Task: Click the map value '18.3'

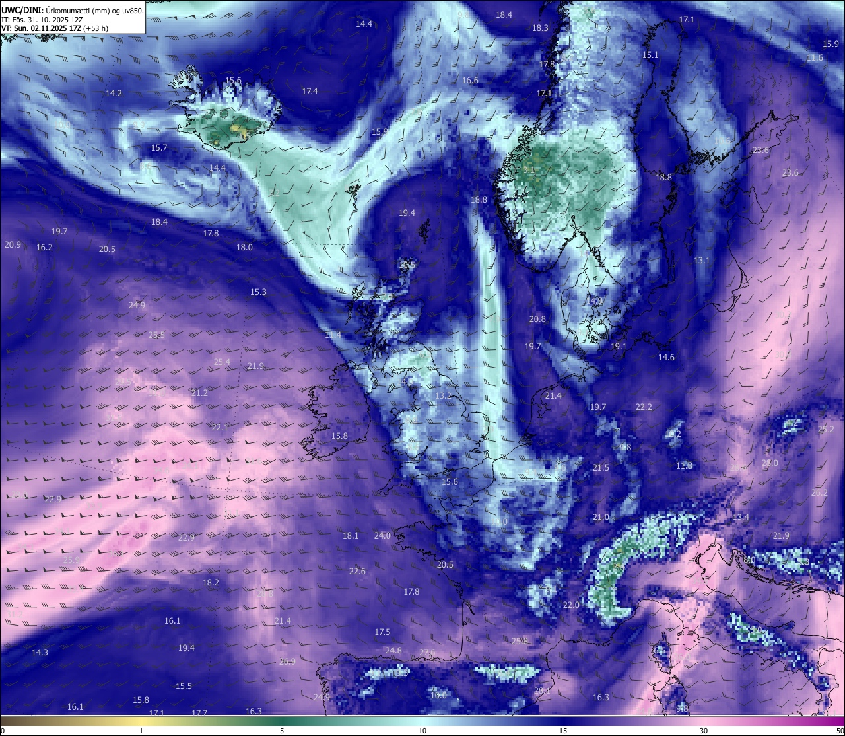Action: pos(540,28)
